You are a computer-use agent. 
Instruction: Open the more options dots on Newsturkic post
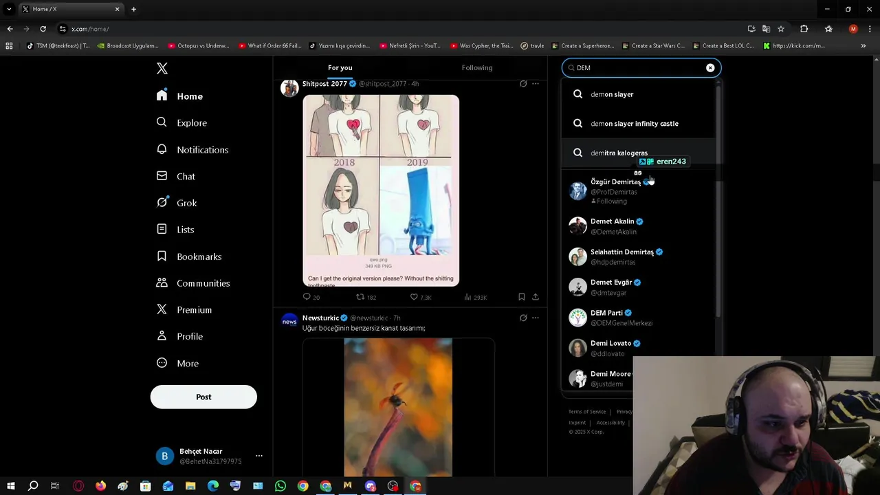pyautogui.click(x=536, y=318)
